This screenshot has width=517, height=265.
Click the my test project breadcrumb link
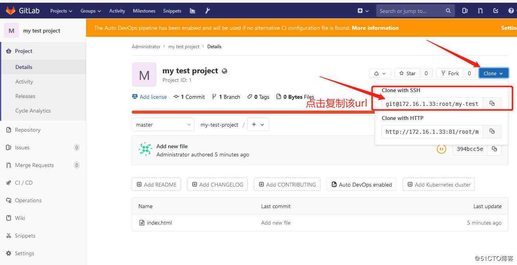pyautogui.click(x=184, y=46)
